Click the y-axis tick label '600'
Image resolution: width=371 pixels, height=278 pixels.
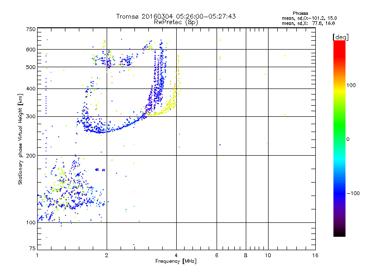click(x=31, y=50)
